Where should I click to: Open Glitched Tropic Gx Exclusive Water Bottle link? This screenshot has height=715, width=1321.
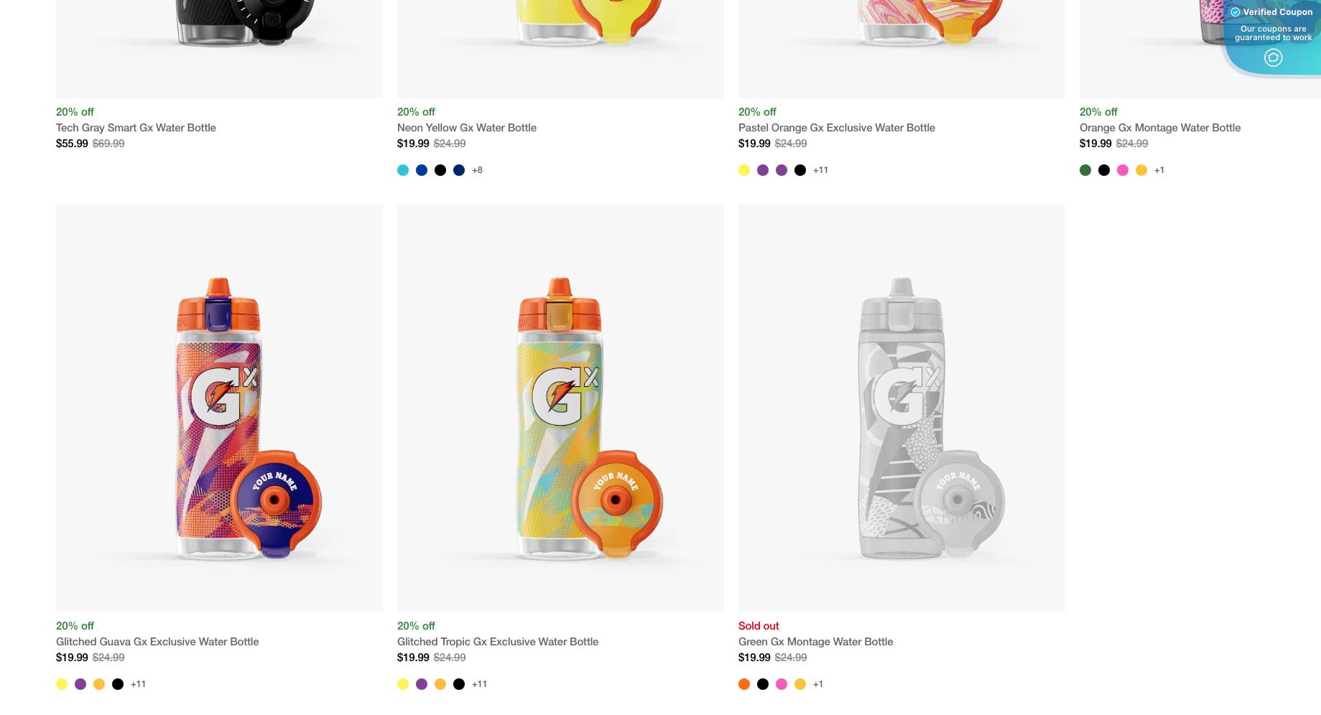click(x=498, y=642)
